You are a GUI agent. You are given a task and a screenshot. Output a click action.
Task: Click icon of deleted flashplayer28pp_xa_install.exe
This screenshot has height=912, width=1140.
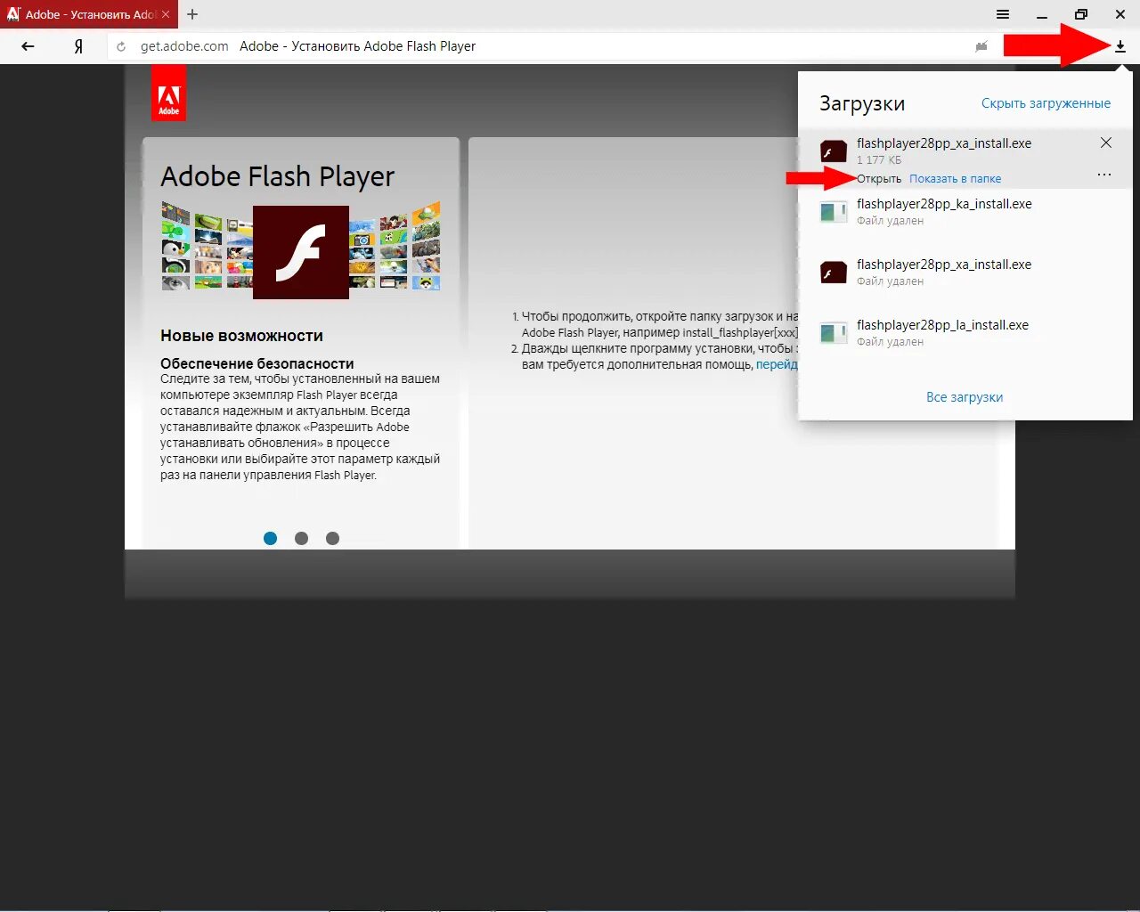tap(833, 273)
